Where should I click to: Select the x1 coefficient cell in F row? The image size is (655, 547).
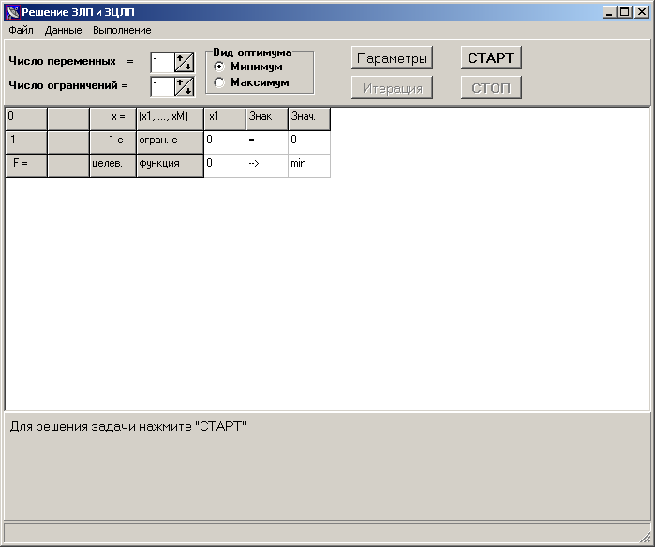click(225, 166)
